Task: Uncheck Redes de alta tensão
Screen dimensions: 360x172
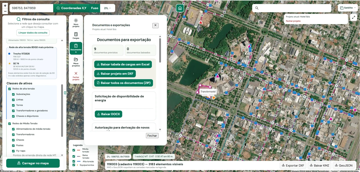Action: pos(10,89)
